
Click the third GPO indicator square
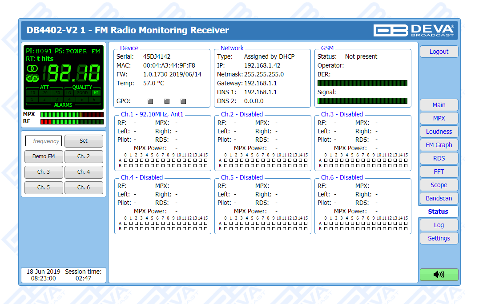[183, 101]
